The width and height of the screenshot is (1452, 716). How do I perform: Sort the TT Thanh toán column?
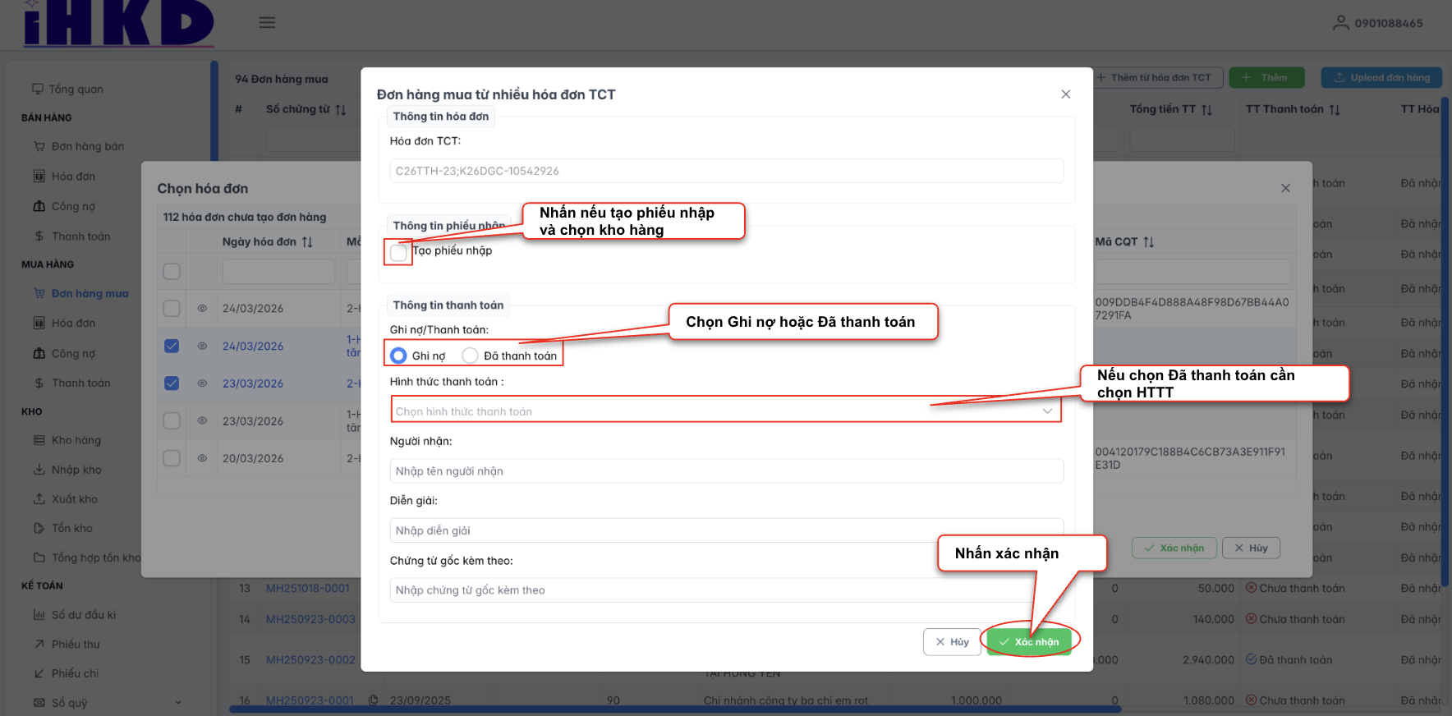click(x=1335, y=110)
